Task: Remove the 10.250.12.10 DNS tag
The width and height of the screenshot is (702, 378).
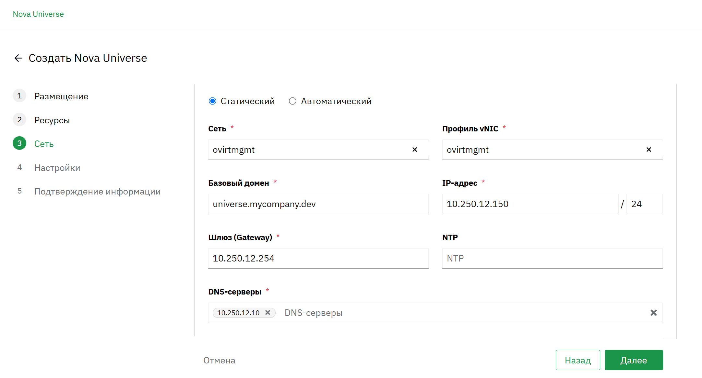Action: coord(268,313)
